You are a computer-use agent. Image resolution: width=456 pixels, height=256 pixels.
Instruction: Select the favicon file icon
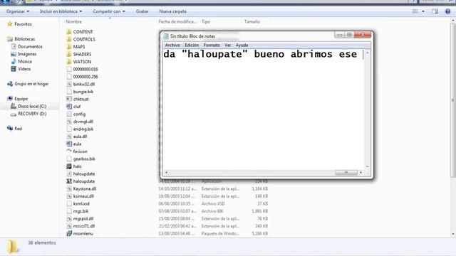point(69,151)
